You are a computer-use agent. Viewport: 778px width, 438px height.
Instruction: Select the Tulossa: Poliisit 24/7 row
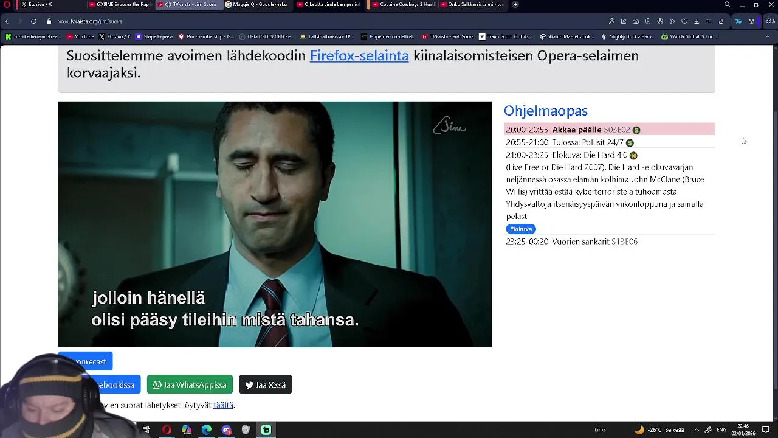point(609,142)
